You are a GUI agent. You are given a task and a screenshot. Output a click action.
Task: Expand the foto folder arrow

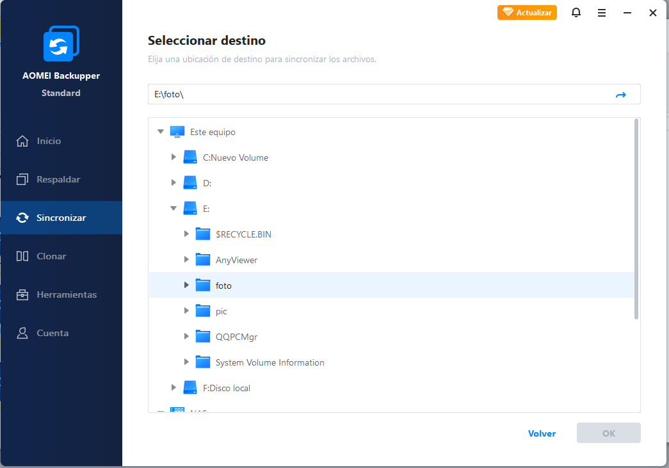click(x=186, y=286)
